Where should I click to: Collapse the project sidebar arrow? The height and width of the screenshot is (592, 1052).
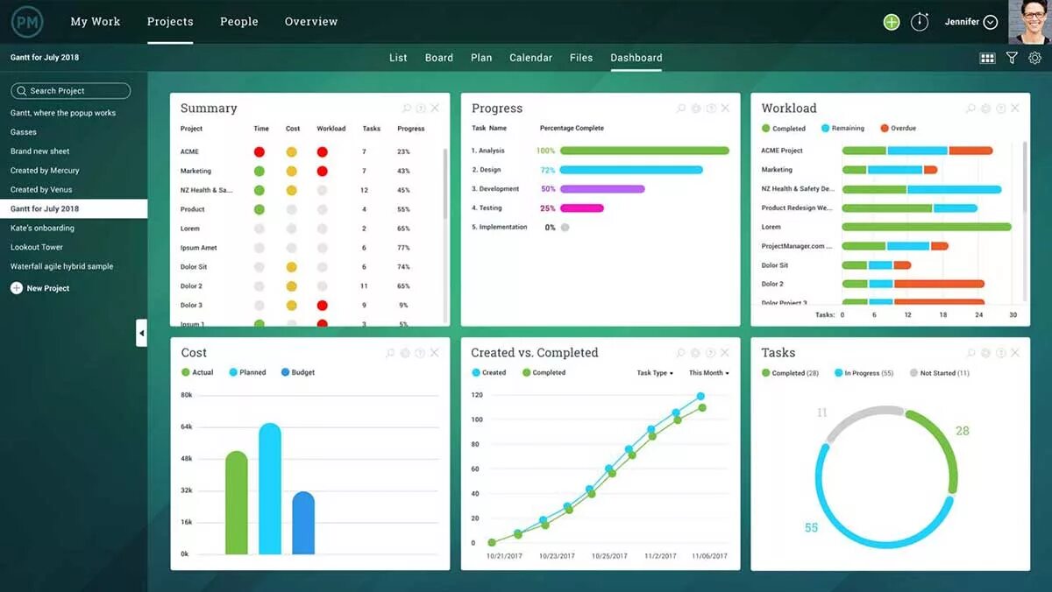142,334
